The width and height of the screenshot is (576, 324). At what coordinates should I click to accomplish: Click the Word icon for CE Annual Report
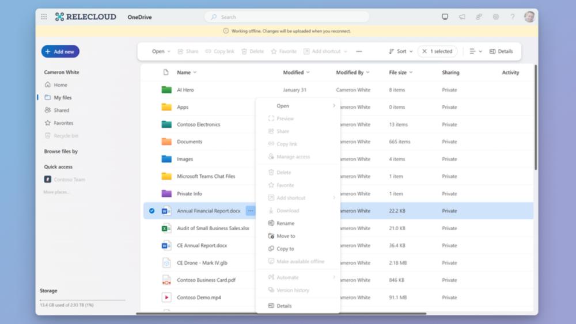click(x=166, y=246)
